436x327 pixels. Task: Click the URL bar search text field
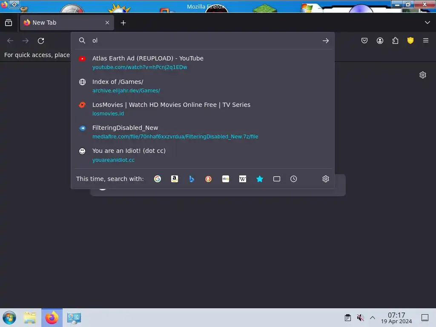click(205, 40)
